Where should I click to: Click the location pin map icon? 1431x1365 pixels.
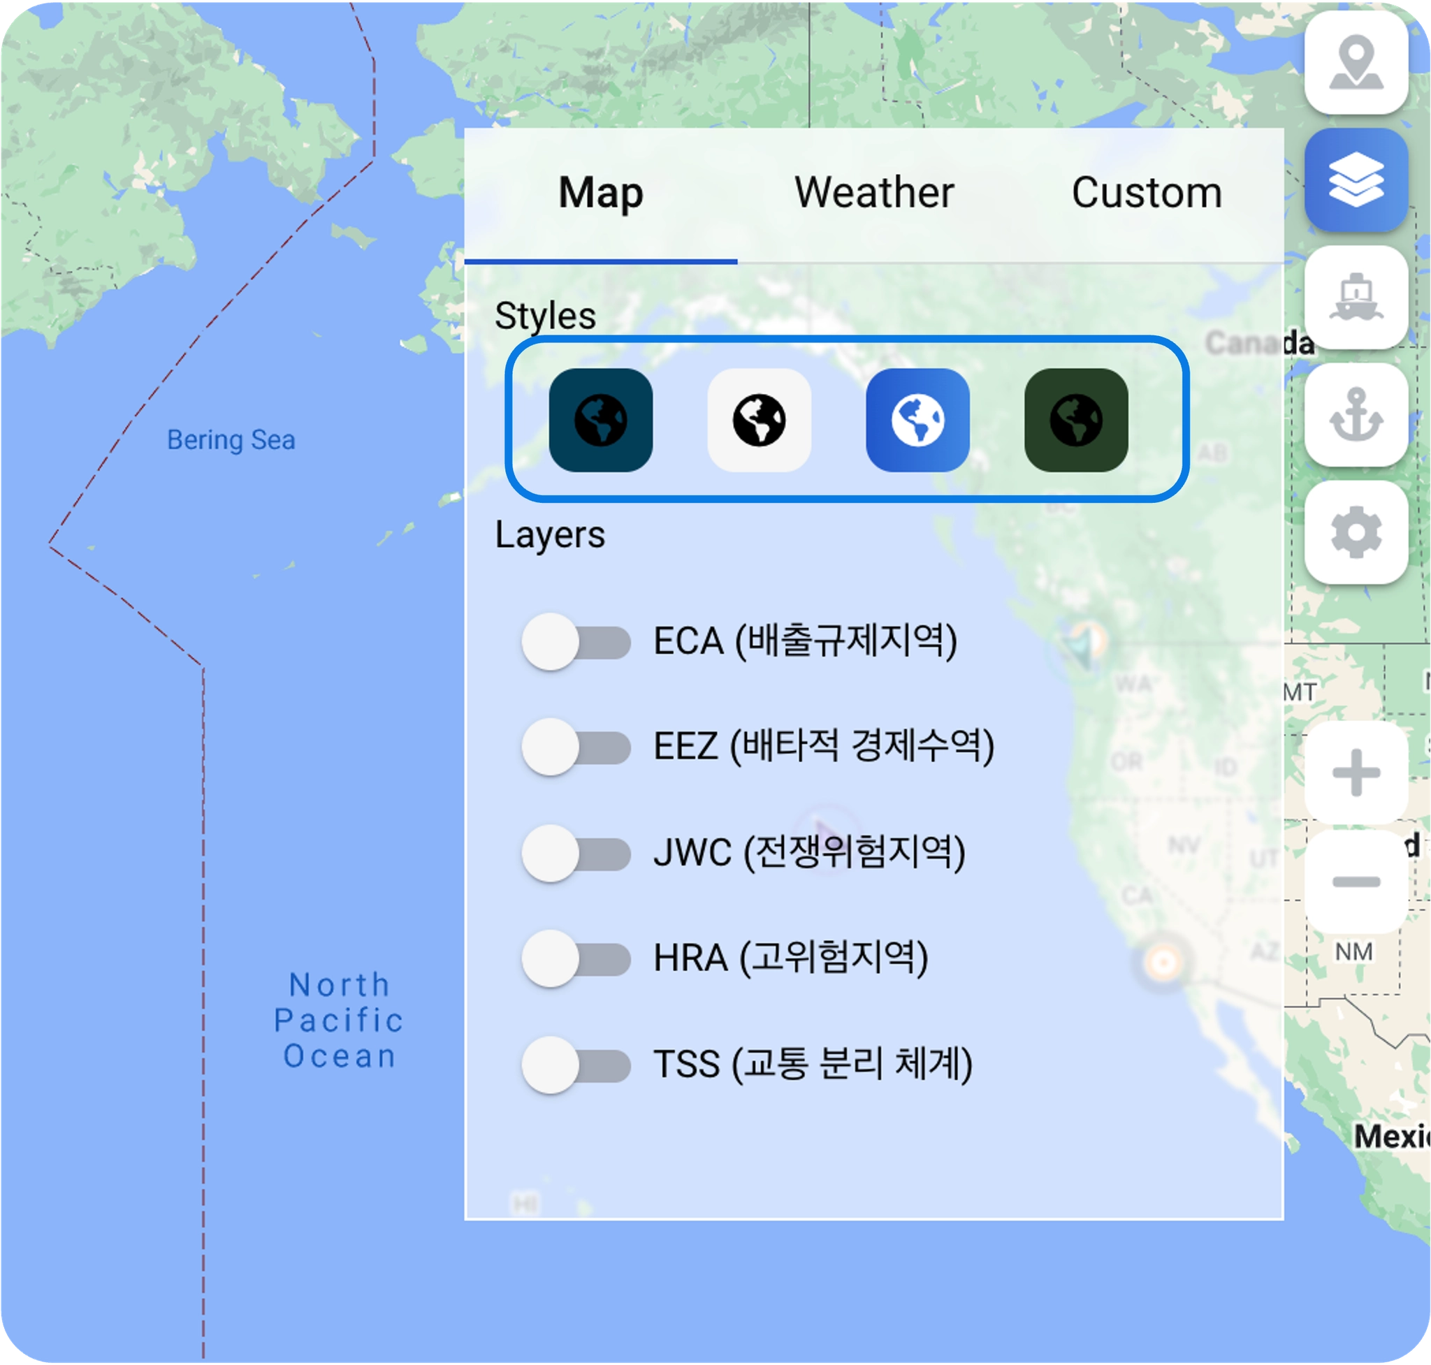pyautogui.click(x=1356, y=64)
